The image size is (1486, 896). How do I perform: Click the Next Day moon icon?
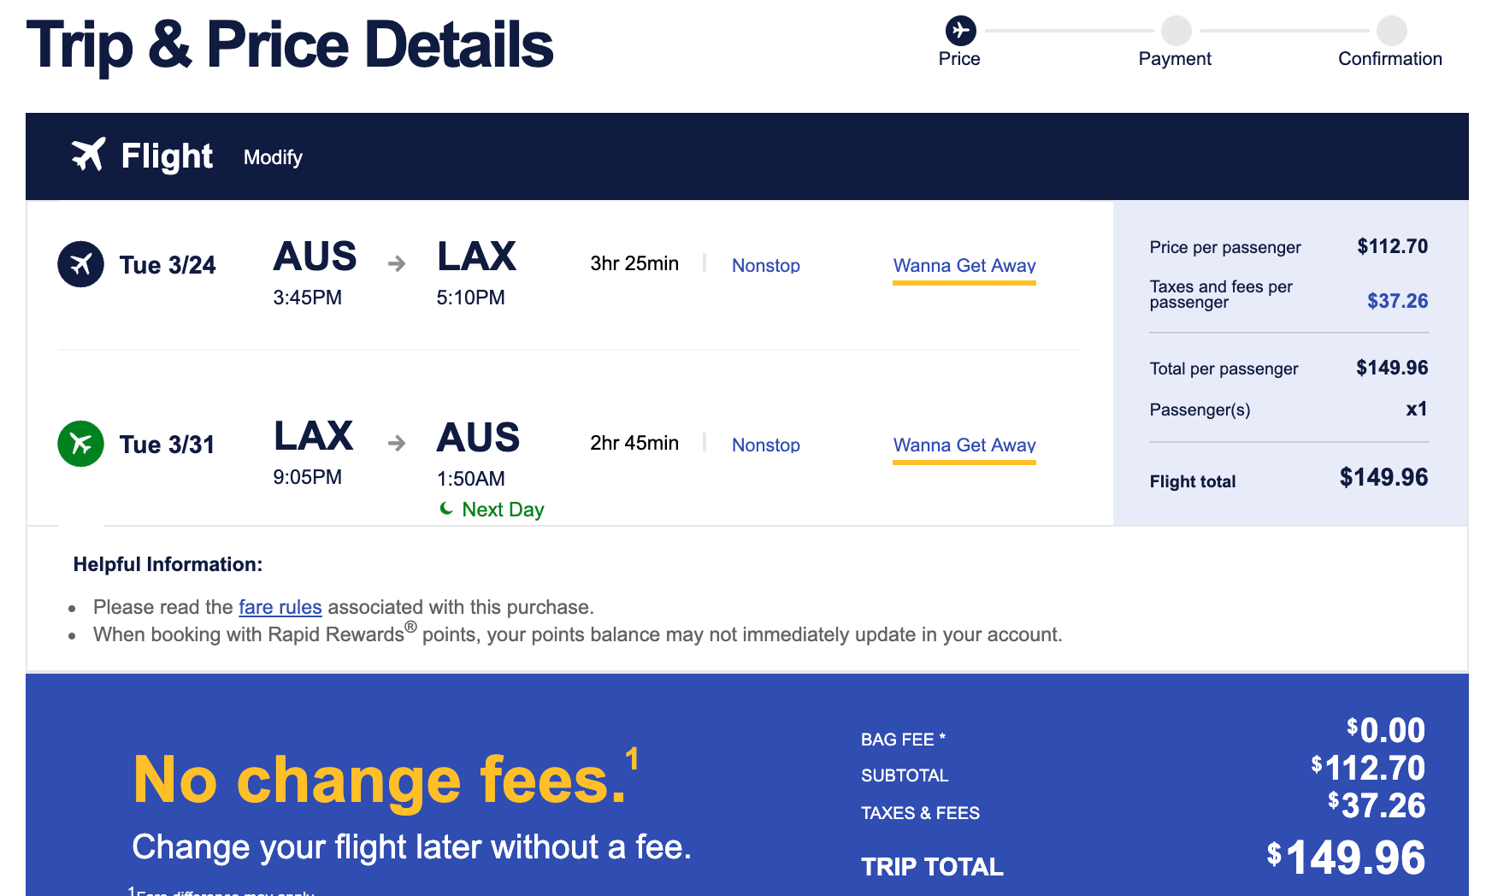446,509
